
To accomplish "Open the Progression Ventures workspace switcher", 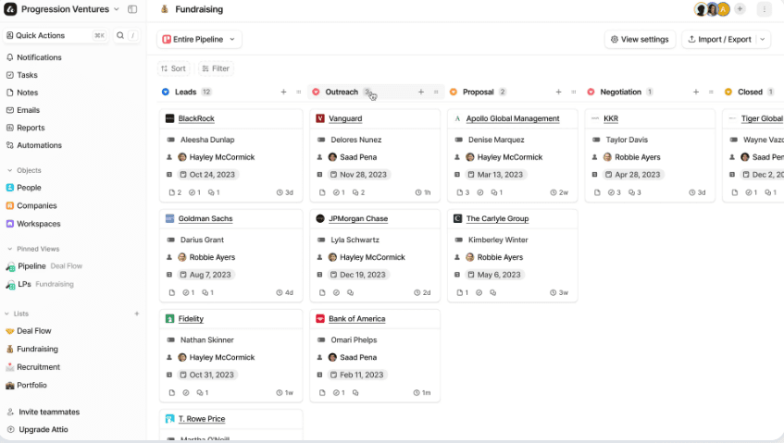I will click(63, 9).
